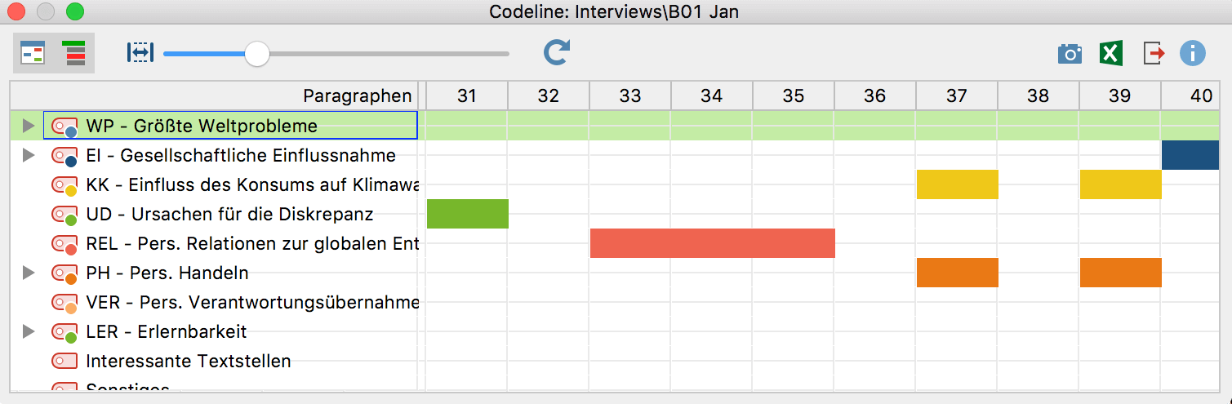
Task: Select the UD - Ursachen für die Diskrepanz row
Action: click(x=229, y=215)
